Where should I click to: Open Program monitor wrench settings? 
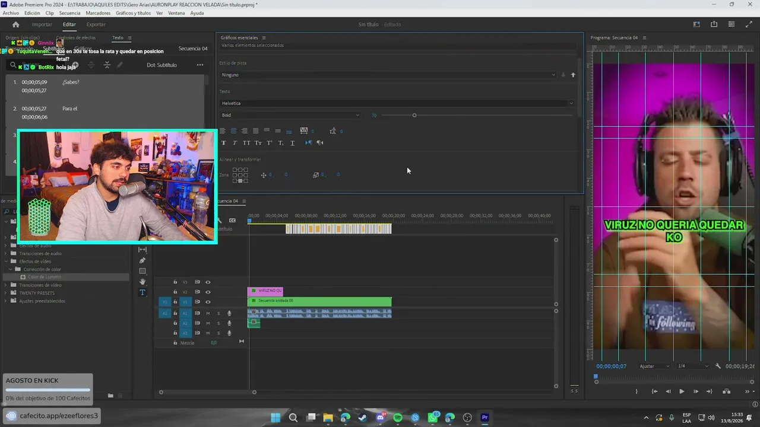718,366
